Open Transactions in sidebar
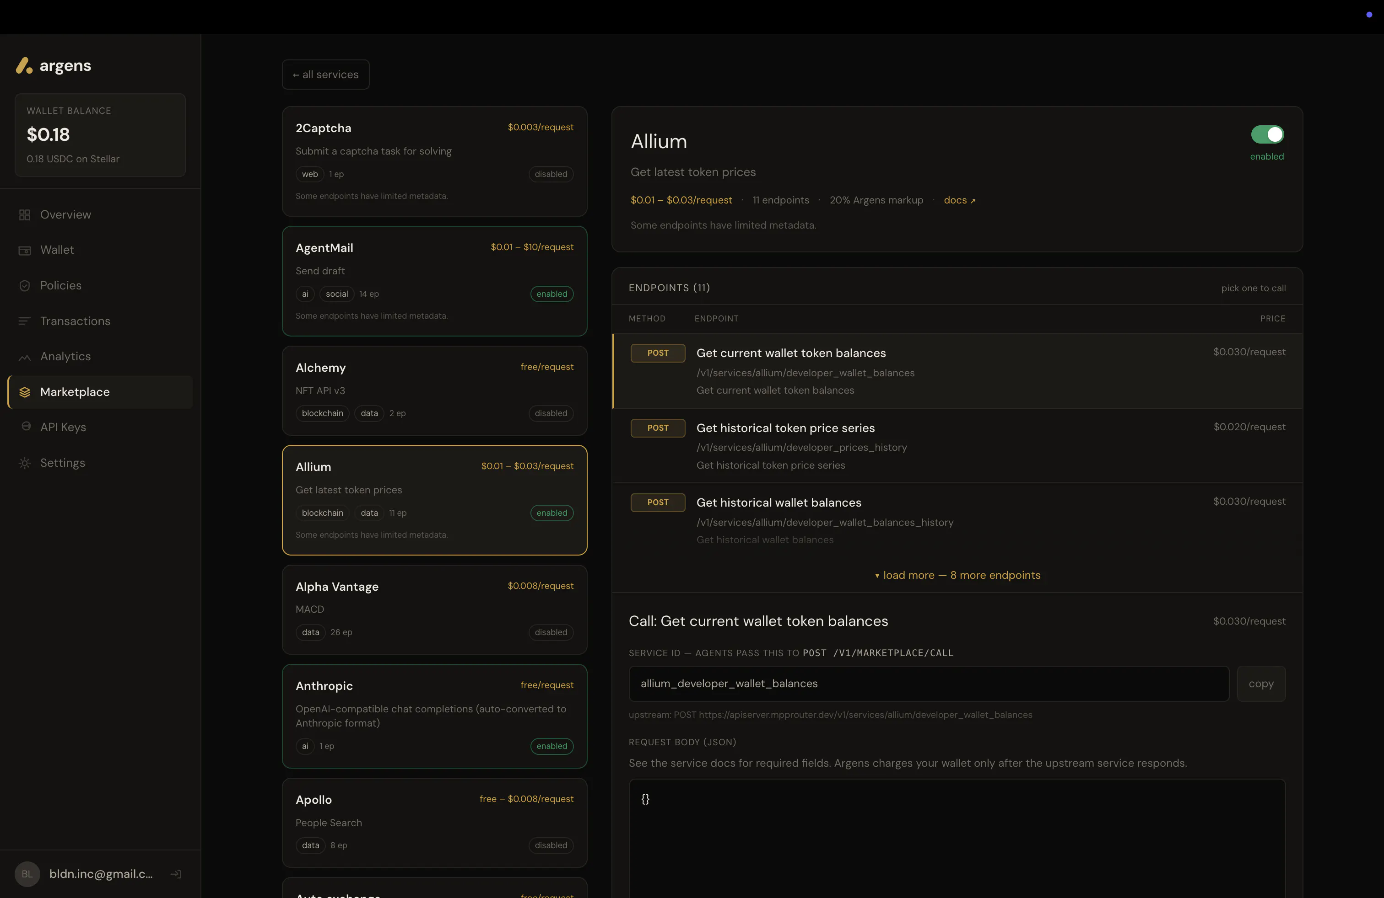Screen dimensions: 1384x898 pyautogui.click(x=100, y=321)
